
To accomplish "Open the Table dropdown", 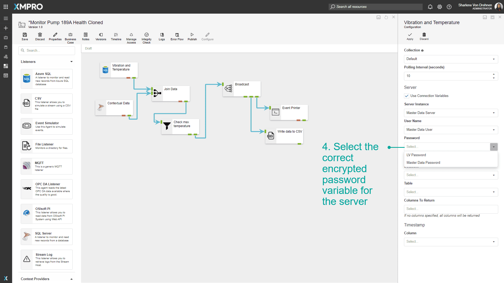I will coord(451,192).
